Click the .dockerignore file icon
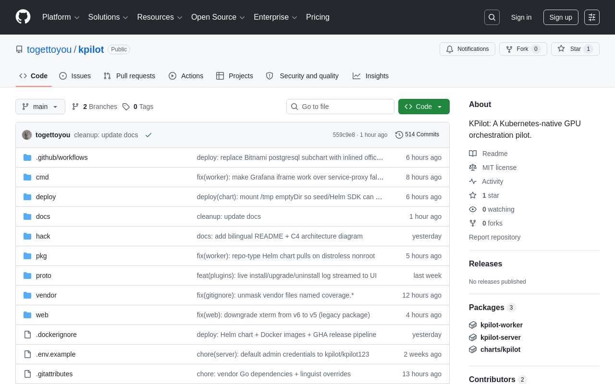Image resolution: width=615 pixels, height=384 pixels. [x=27, y=335]
